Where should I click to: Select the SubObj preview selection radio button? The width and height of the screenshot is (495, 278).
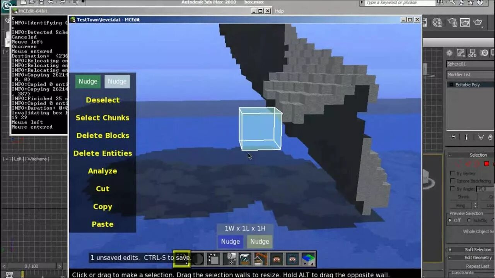click(469, 220)
